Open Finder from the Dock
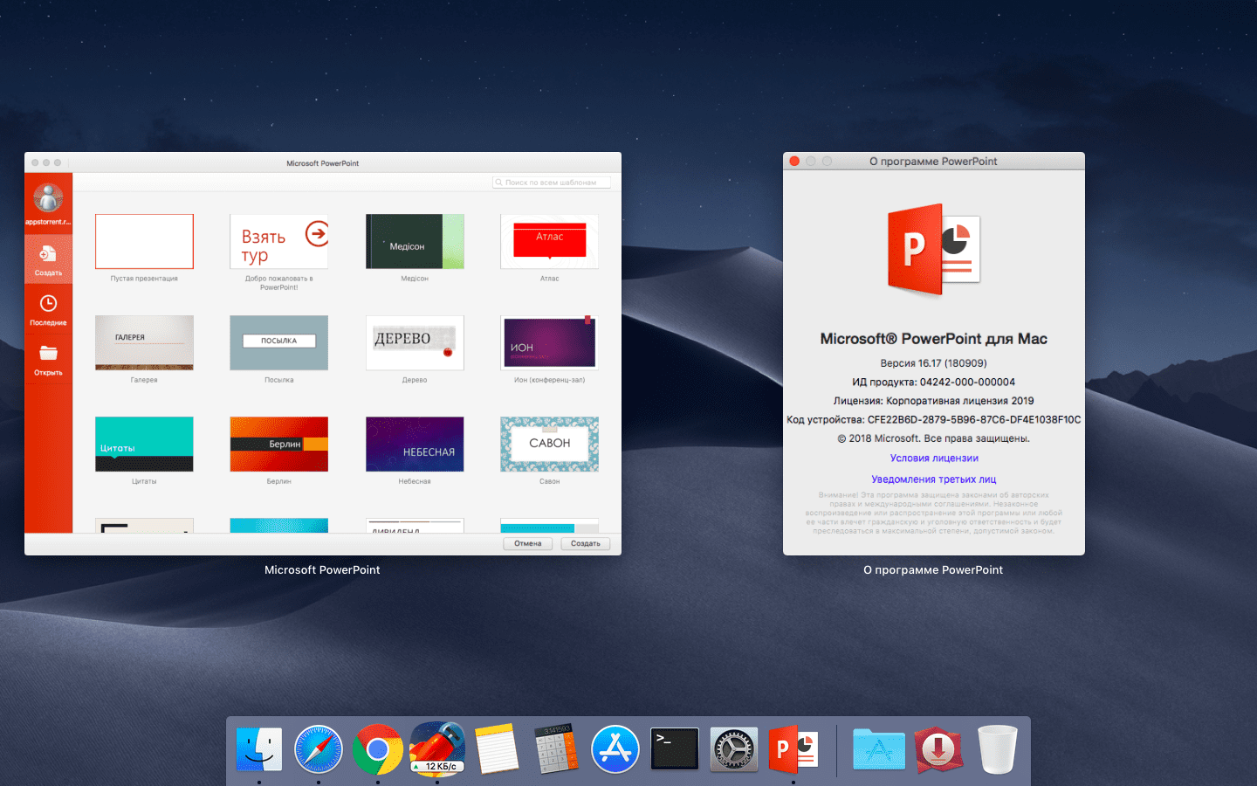Screen dimensions: 1257x786 [x=259, y=749]
